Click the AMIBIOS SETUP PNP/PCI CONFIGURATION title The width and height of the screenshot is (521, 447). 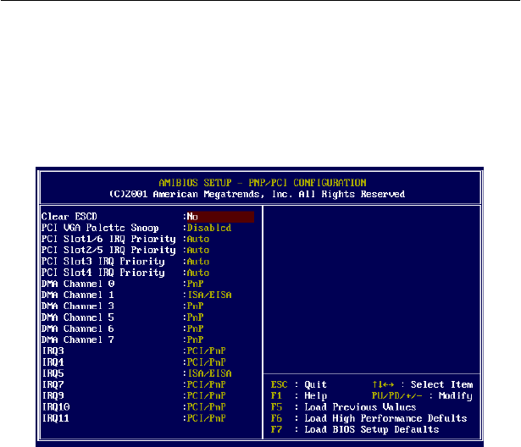pyautogui.click(x=263, y=183)
